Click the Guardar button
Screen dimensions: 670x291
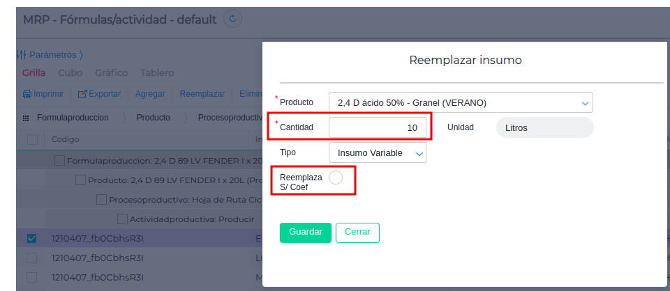(x=306, y=233)
